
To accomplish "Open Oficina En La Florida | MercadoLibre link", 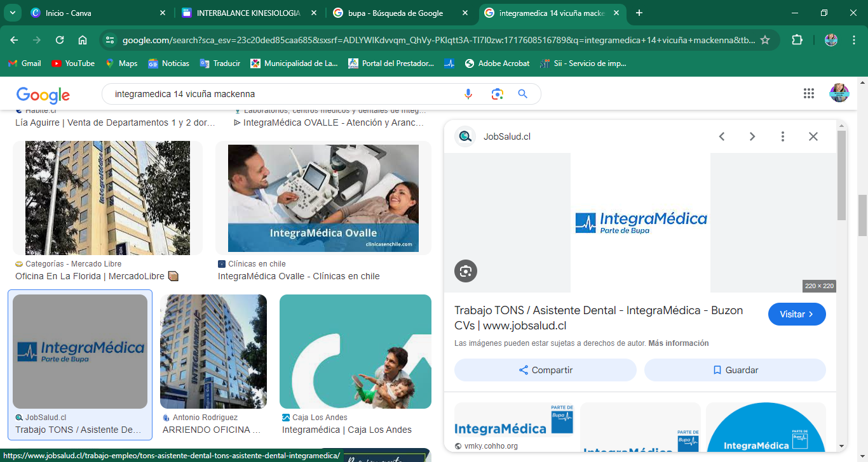I will (x=97, y=276).
